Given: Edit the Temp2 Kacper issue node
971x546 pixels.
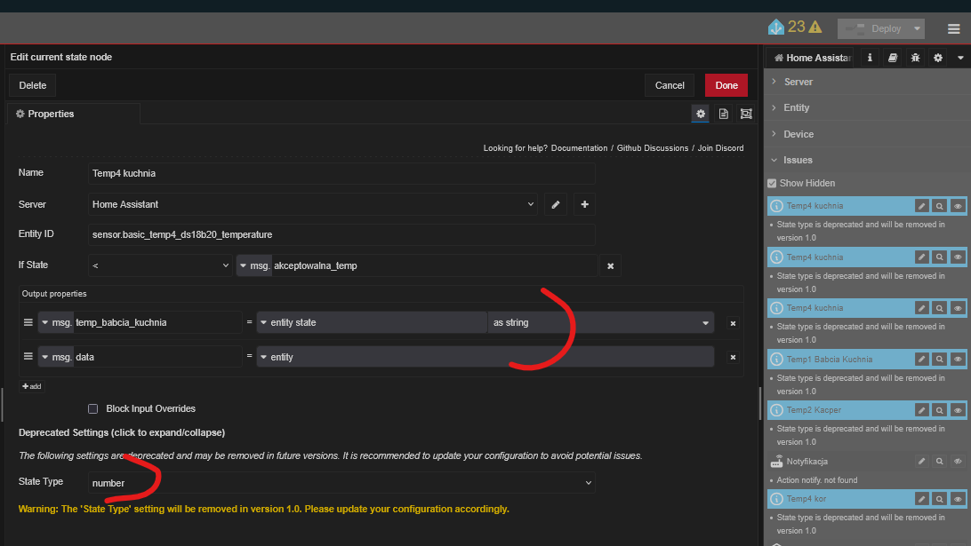Looking at the screenshot, I should pos(921,410).
